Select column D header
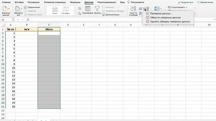The image size is (216, 121). point(68,25)
